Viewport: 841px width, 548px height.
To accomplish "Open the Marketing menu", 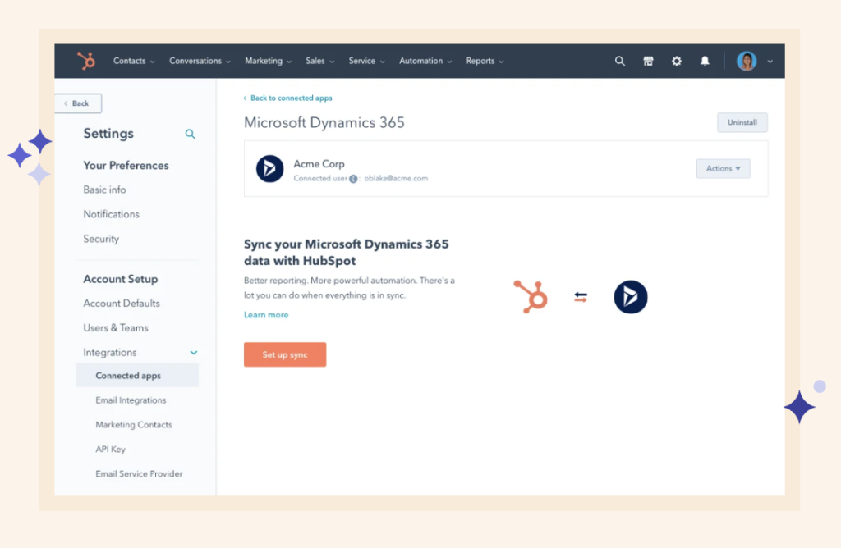I will 269,61.
